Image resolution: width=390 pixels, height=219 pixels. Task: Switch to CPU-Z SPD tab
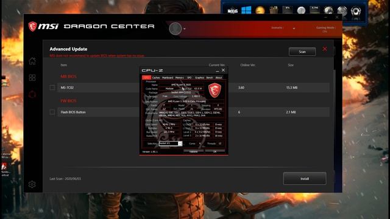pyautogui.click(x=190, y=78)
